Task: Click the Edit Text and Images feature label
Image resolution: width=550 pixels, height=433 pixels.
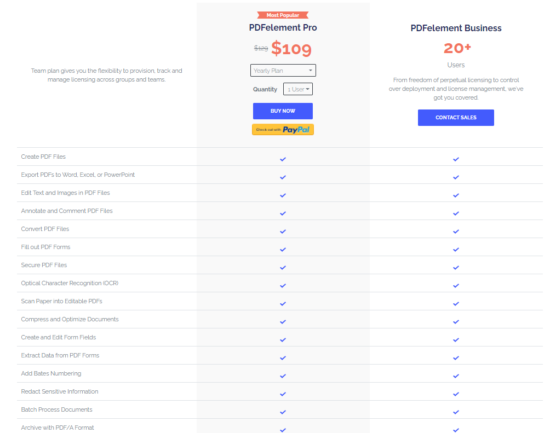Action: tap(65, 193)
